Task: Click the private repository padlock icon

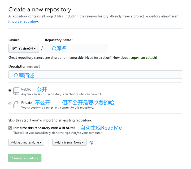Action: pyautogui.click(x=16, y=105)
